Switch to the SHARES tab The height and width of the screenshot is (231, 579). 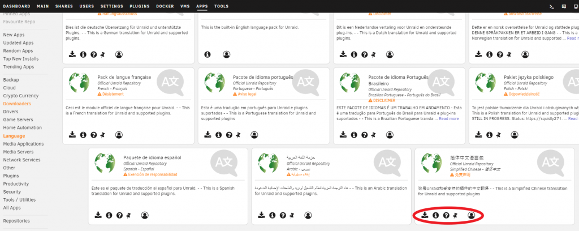click(64, 6)
